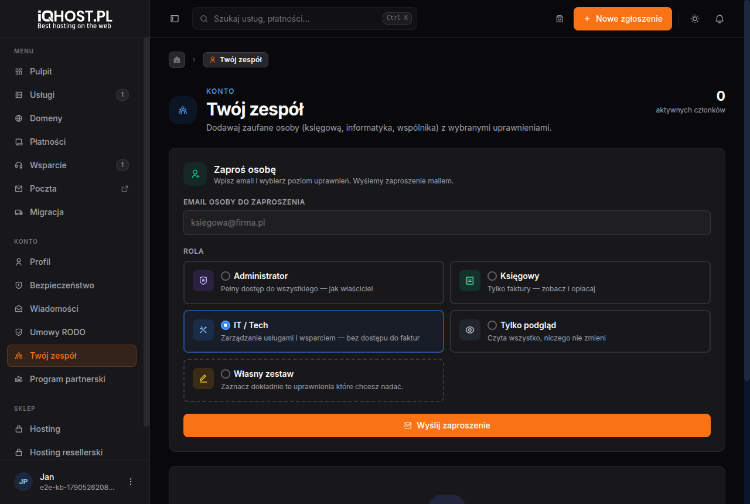This screenshot has height=504, width=750.
Task: Open Wsparcie in the sidebar
Action: (71, 165)
